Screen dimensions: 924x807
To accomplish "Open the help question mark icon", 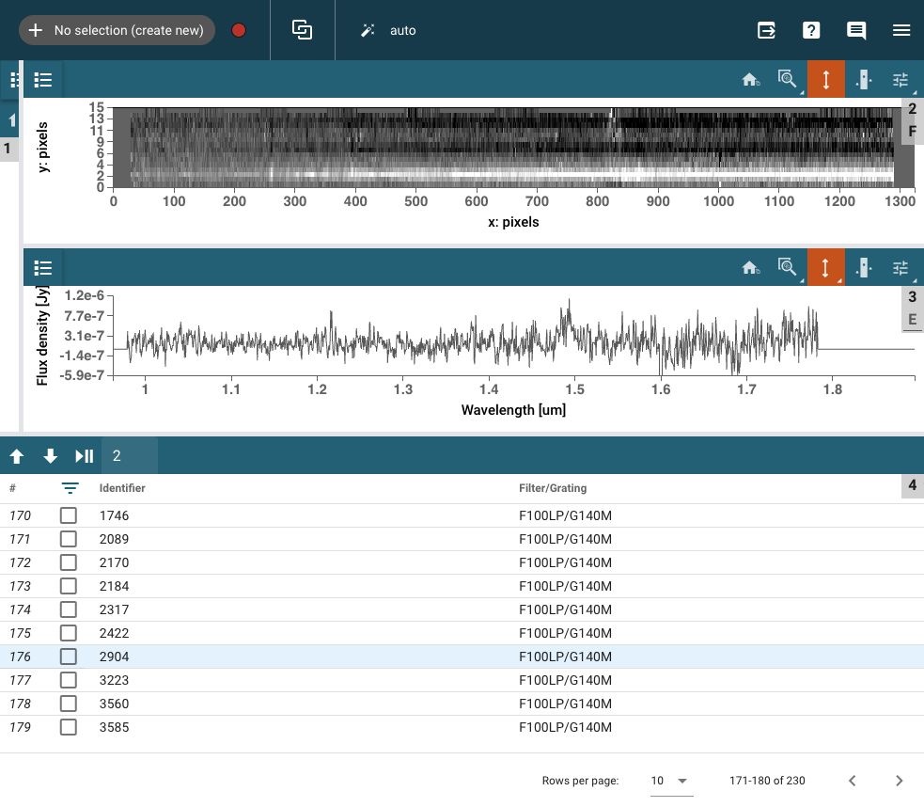I will [811, 30].
